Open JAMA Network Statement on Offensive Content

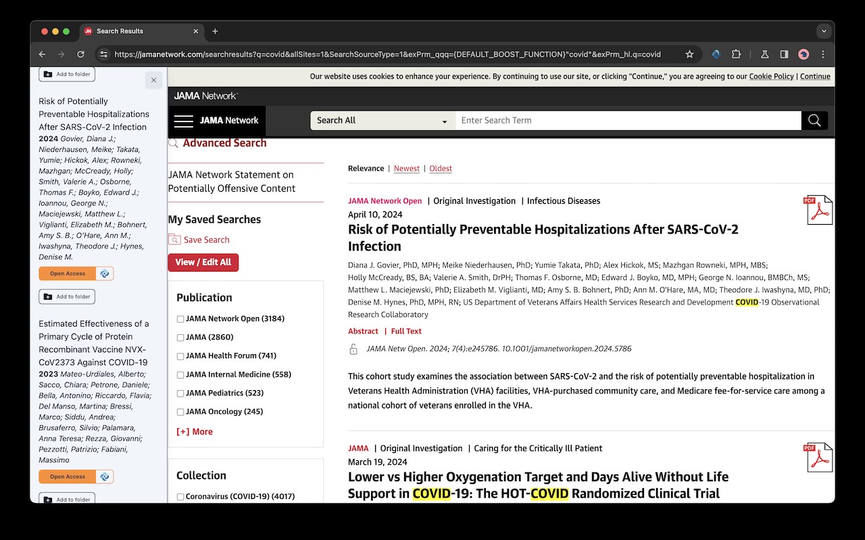coord(232,182)
